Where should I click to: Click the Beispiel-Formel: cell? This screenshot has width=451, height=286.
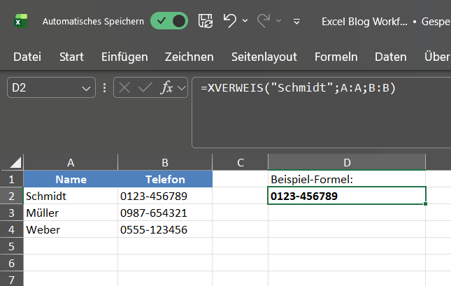[x=347, y=179]
